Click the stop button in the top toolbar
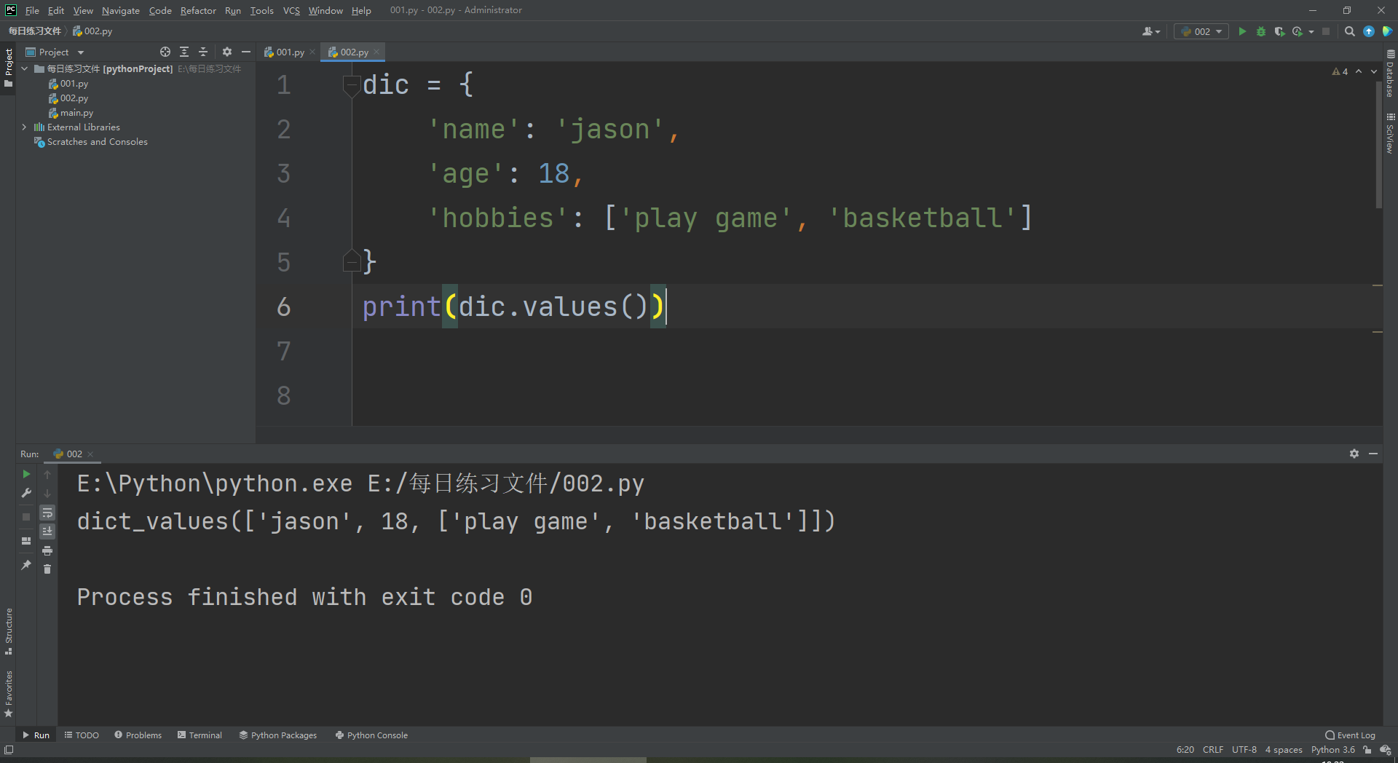This screenshot has height=763, width=1398. 1326,31
